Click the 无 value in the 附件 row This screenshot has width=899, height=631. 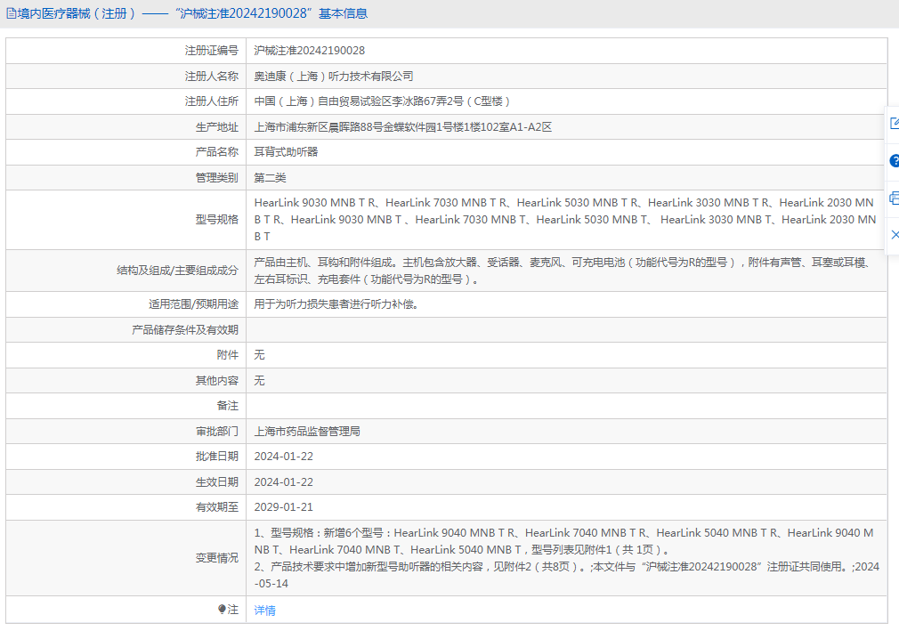click(x=259, y=355)
